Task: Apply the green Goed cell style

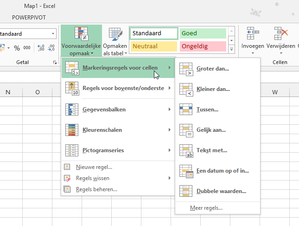Action: (203, 33)
